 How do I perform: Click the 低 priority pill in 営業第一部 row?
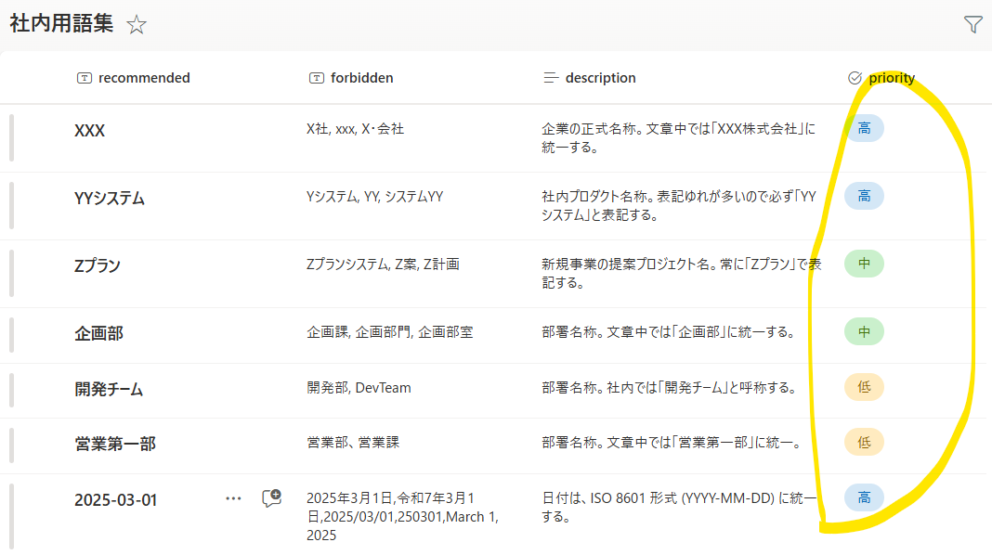864,443
